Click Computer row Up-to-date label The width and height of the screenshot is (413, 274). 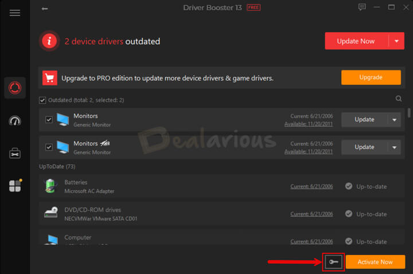coord(371,242)
